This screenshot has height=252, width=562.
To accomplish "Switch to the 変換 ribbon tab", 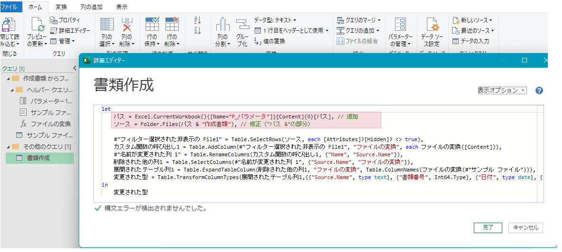I will tap(61, 7).
